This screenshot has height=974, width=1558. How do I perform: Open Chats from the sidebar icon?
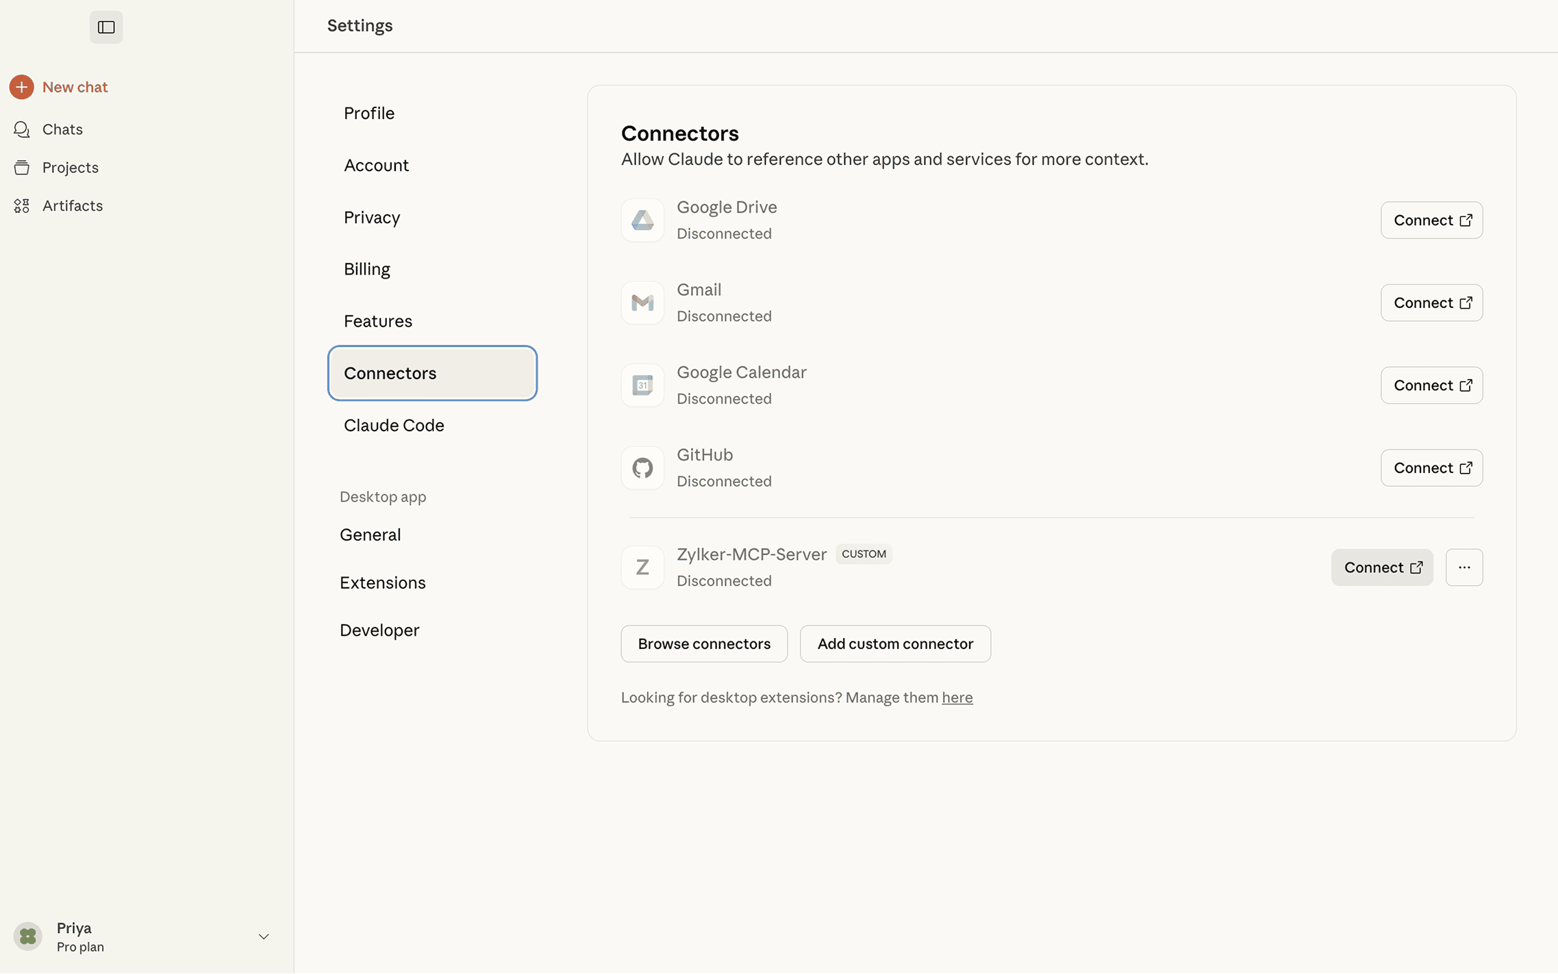(21, 129)
